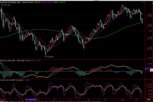
Task: Select the MA7 moving average label
Action: 23,2
